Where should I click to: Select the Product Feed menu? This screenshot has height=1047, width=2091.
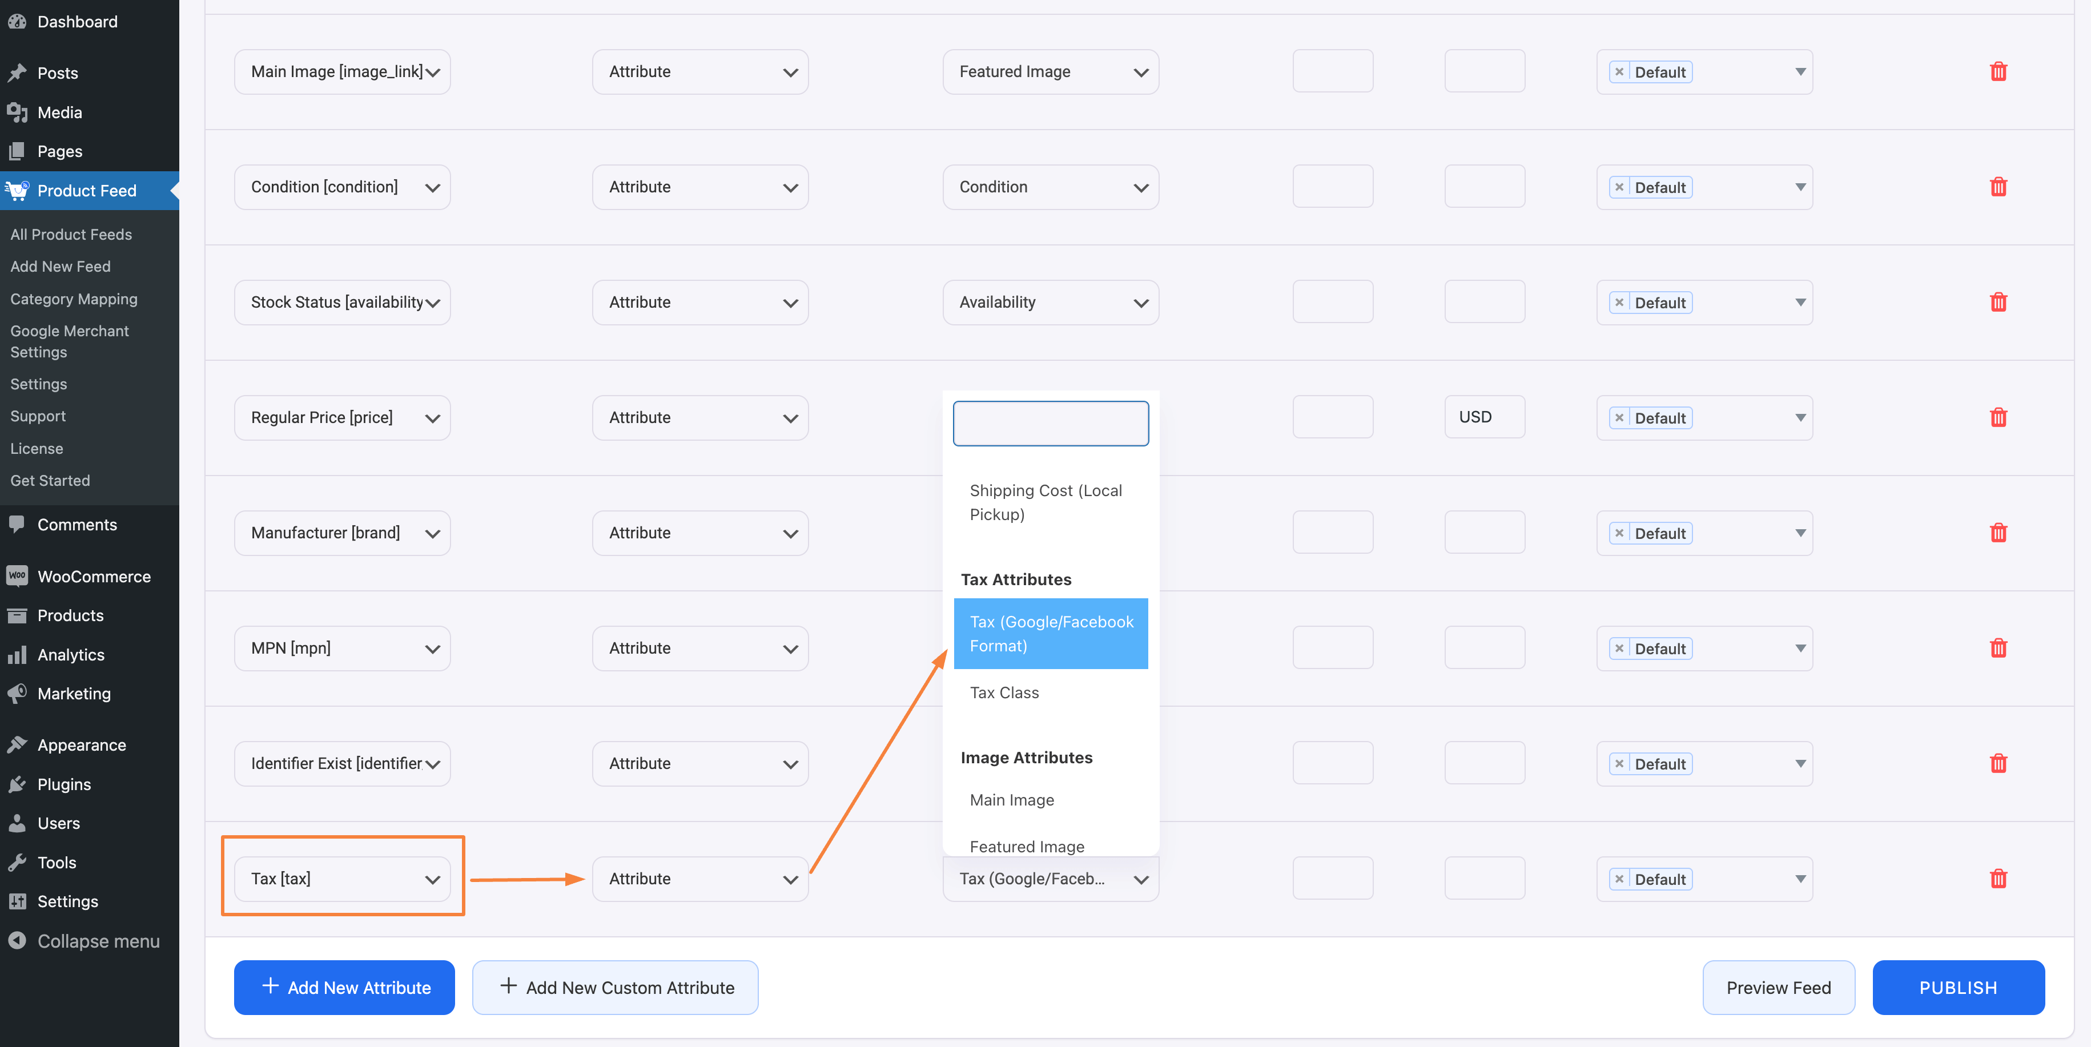coord(89,190)
